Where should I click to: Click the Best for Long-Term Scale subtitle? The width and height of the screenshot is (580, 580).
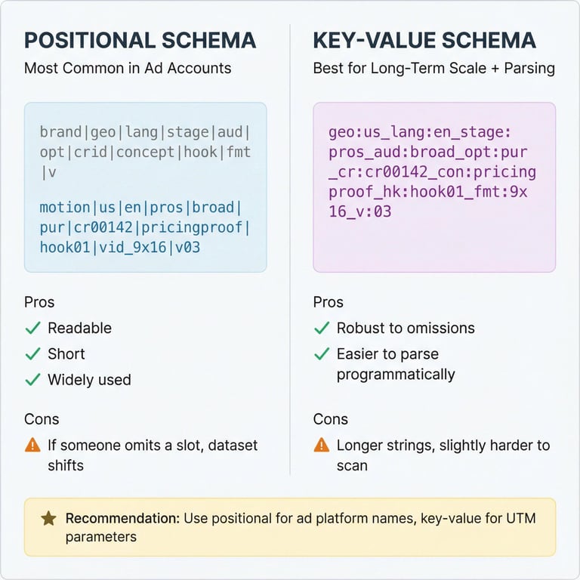433,68
